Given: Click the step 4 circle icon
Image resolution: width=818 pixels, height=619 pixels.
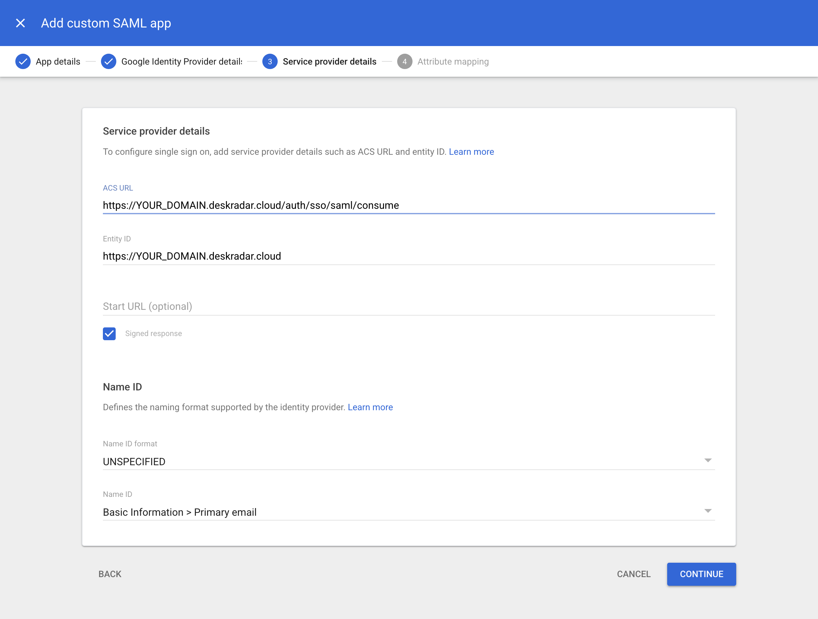Looking at the screenshot, I should point(405,61).
